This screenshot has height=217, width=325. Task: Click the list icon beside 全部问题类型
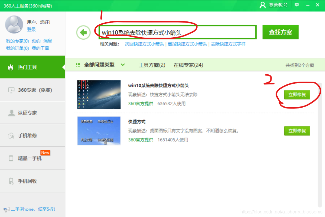pos(78,65)
